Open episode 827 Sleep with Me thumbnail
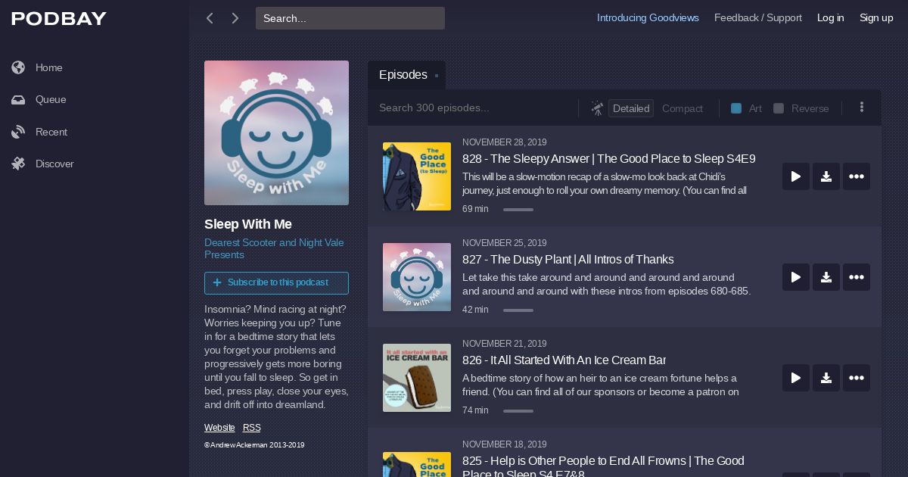 click(x=417, y=277)
